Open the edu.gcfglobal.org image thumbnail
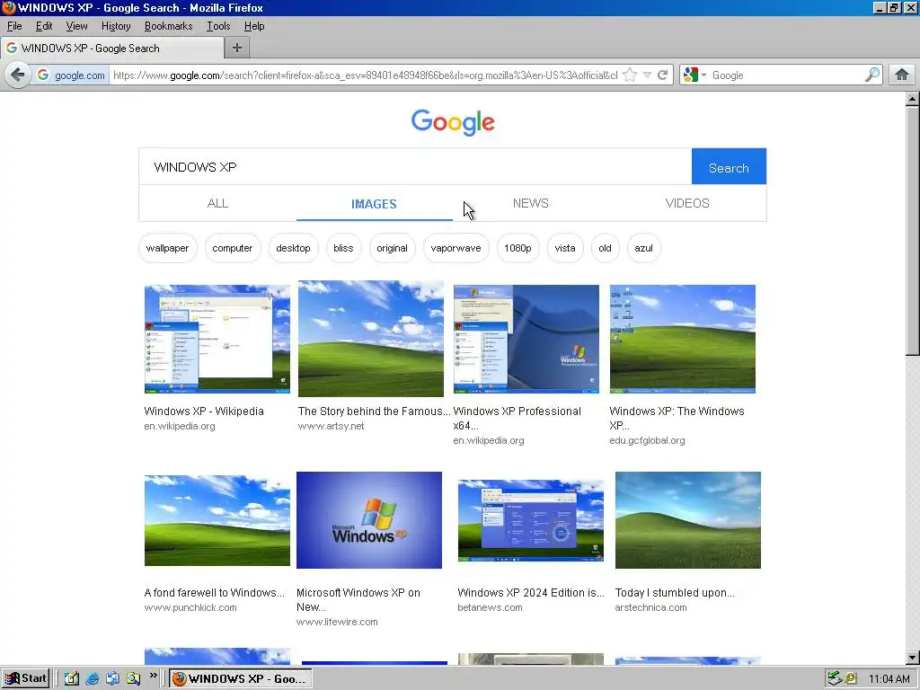This screenshot has width=920, height=690. [x=683, y=339]
